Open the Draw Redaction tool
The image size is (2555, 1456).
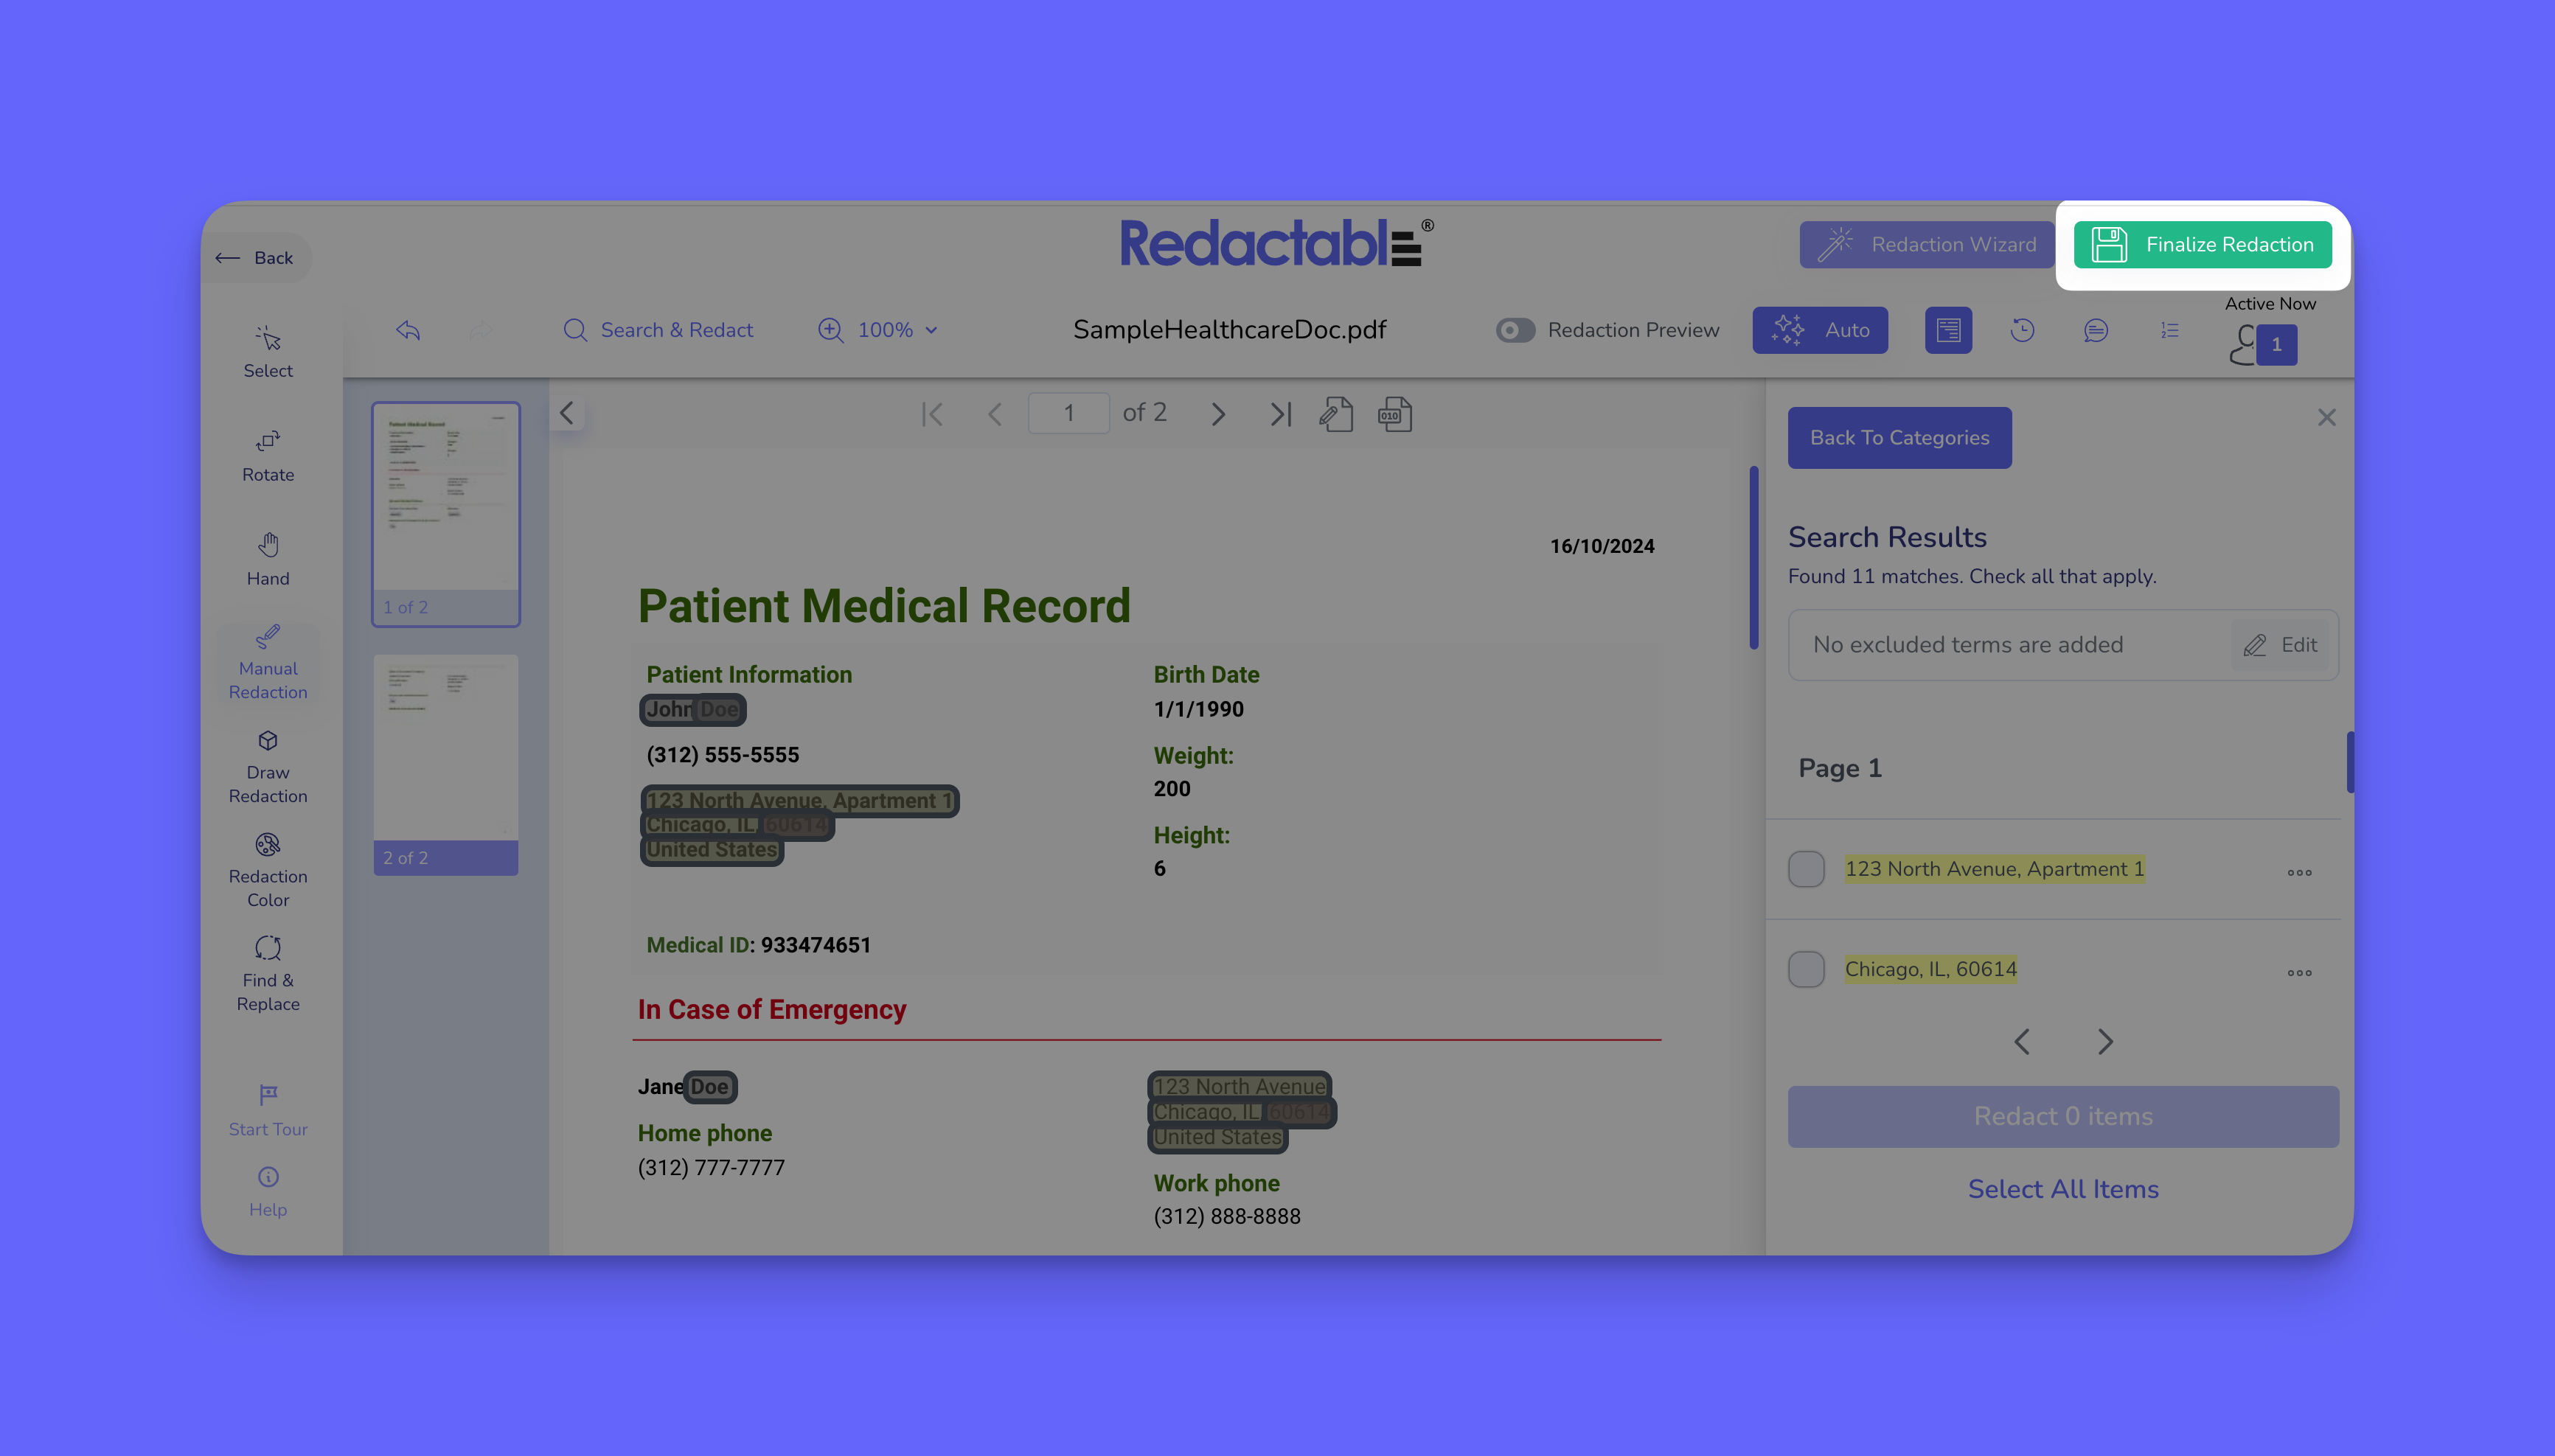[x=268, y=767]
